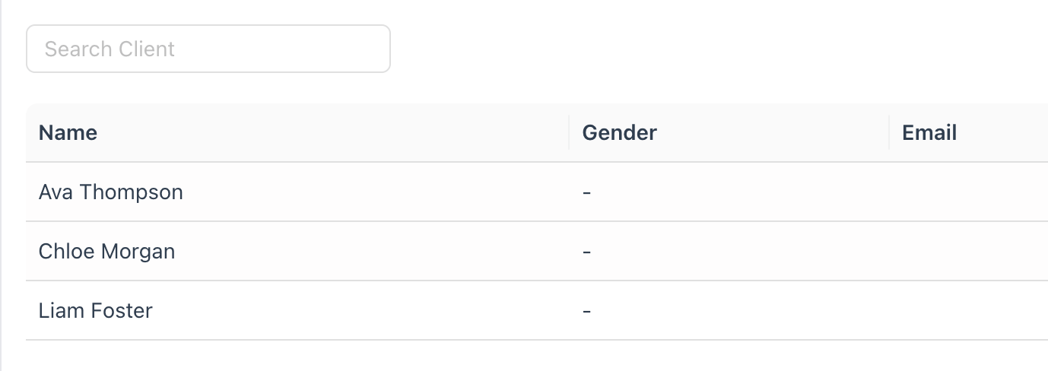Click the surname Morgan in the second row
Image resolution: width=1048 pixels, height=371 pixels.
point(141,252)
